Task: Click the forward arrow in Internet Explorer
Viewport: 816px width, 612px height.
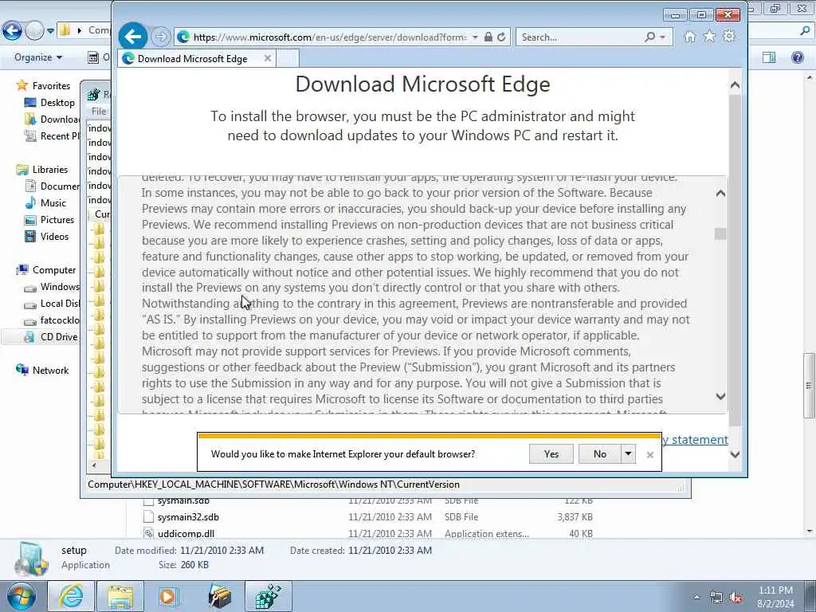Action: (161, 37)
